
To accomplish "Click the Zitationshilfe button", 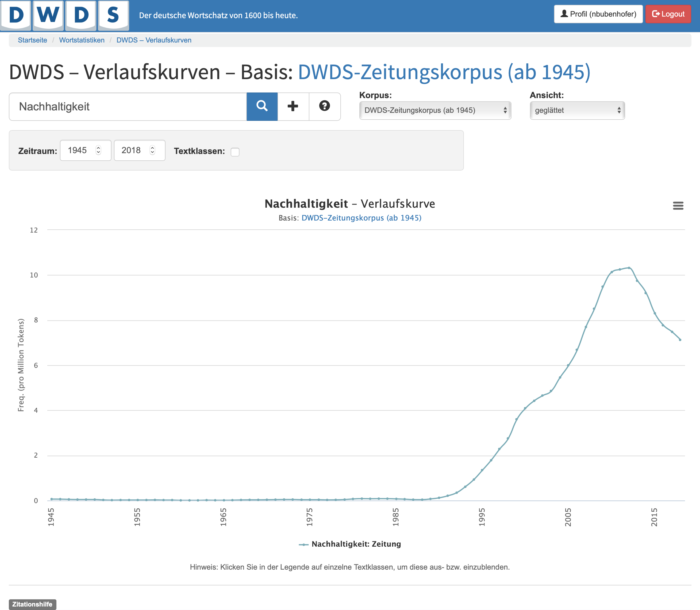I will tap(32, 604).
